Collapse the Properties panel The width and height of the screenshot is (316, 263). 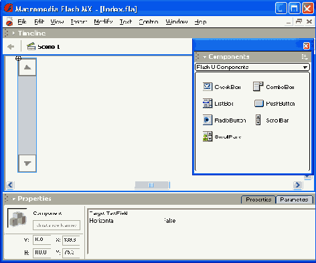click(13, 199)
